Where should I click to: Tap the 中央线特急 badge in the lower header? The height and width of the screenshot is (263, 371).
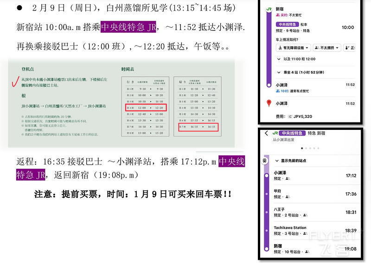292,133
